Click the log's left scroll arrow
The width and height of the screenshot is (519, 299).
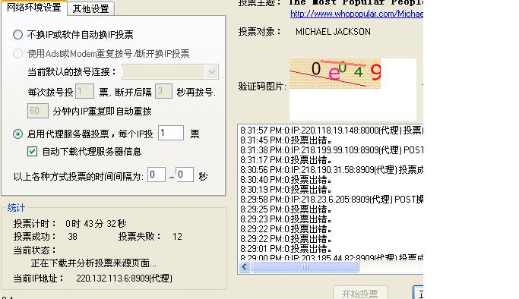point(245,267)
